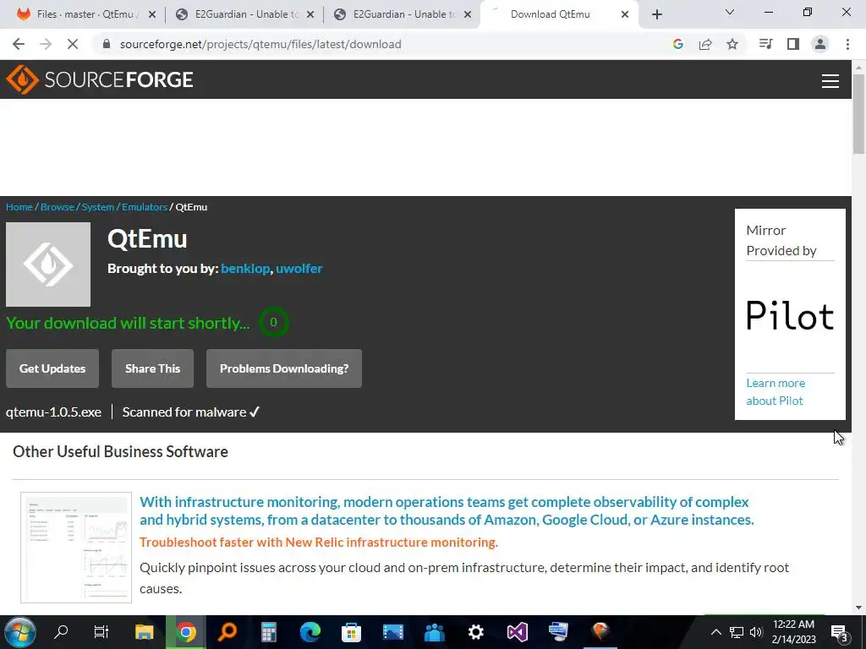Click the download countdown circle

pos(273,322)
